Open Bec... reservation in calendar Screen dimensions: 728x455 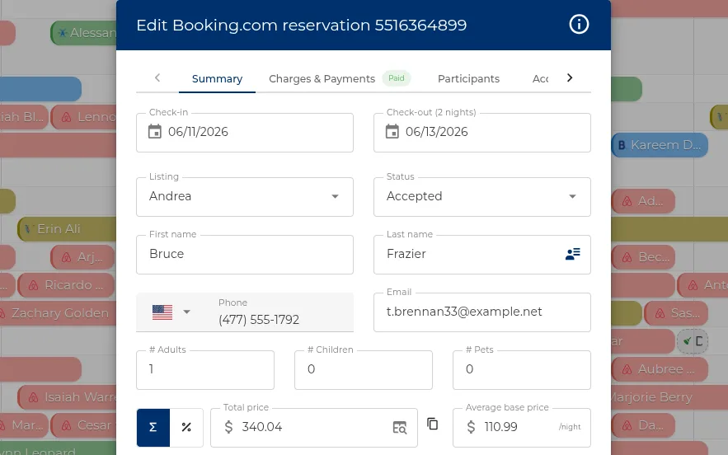click(x=643, y=257)
